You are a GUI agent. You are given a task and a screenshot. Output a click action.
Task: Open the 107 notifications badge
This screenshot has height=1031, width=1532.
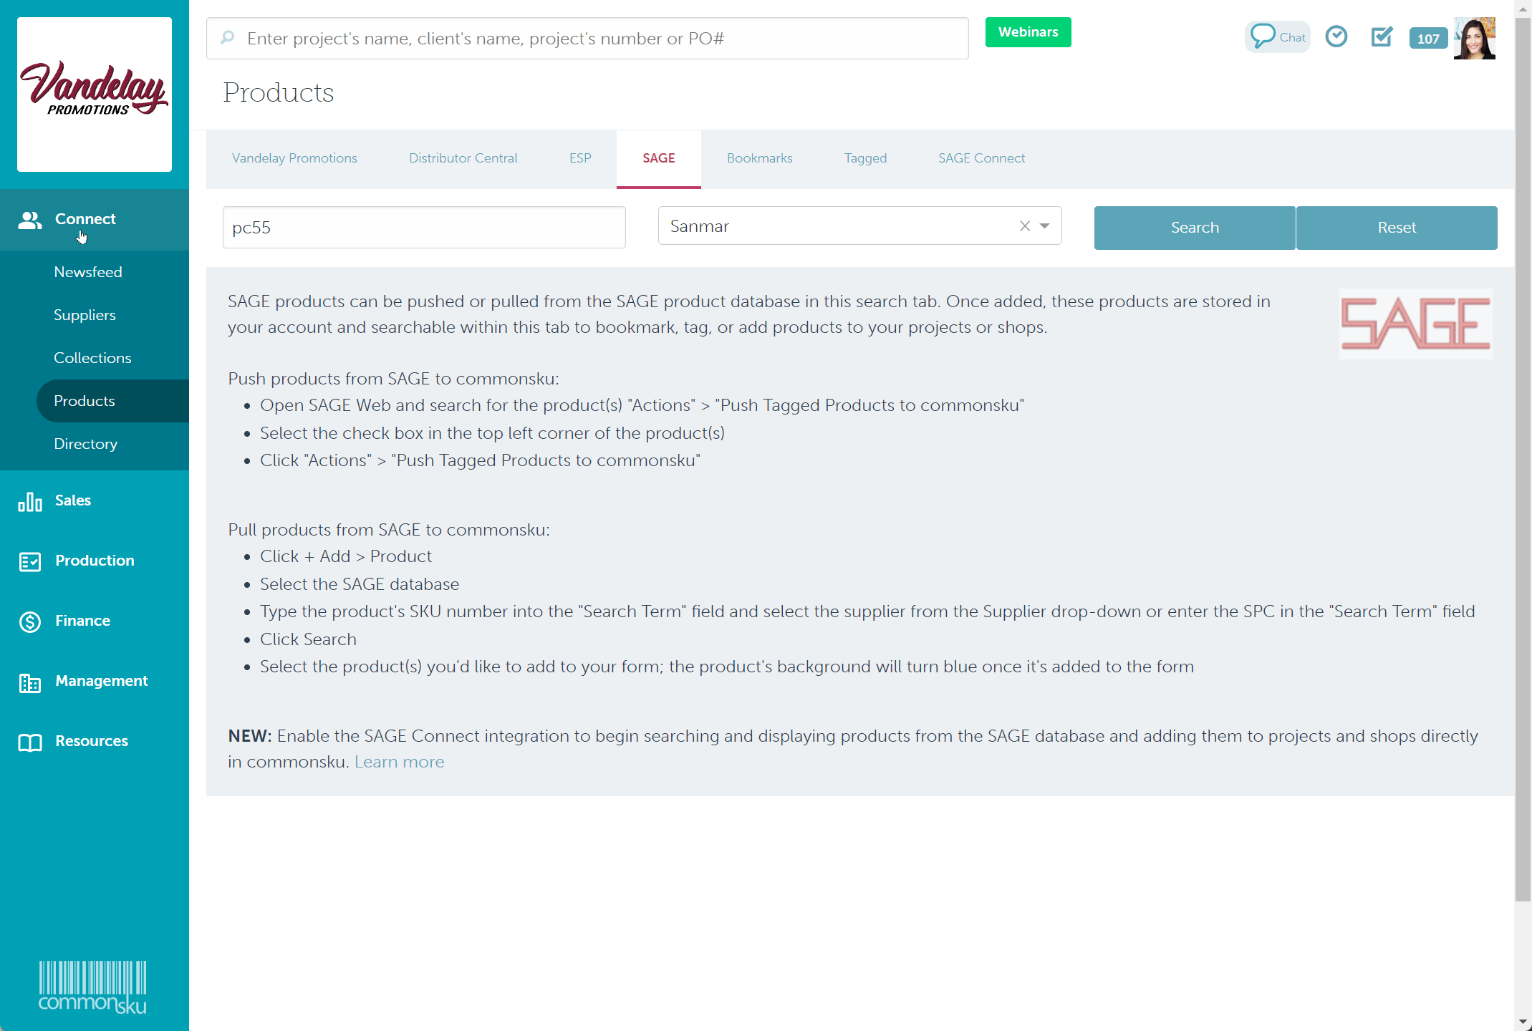pos(1427,39)
